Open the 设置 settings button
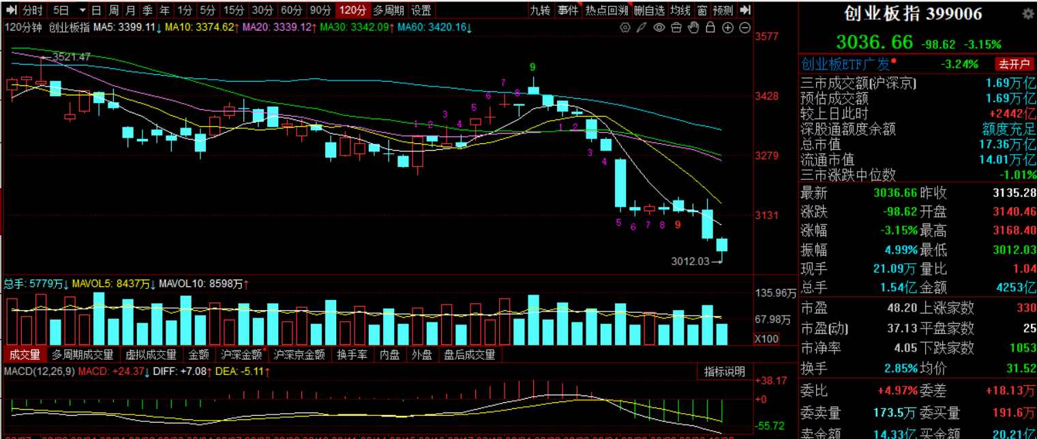The image size is (1037, 439). 421,10
